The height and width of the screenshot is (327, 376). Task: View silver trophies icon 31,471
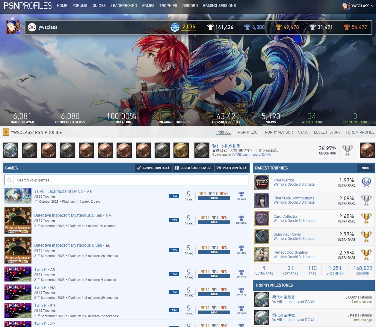tap(312, 27)
